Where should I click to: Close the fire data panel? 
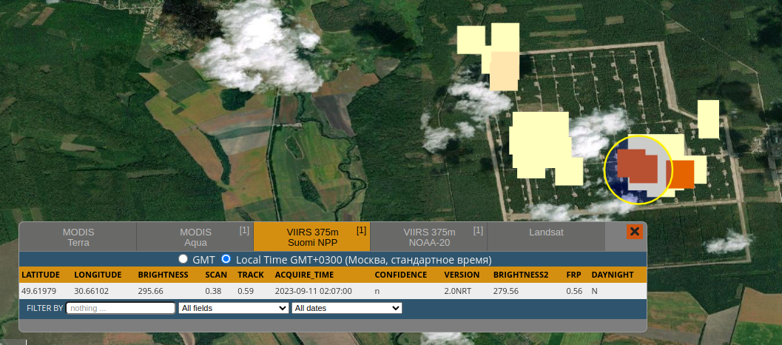(x=634, y=232)
